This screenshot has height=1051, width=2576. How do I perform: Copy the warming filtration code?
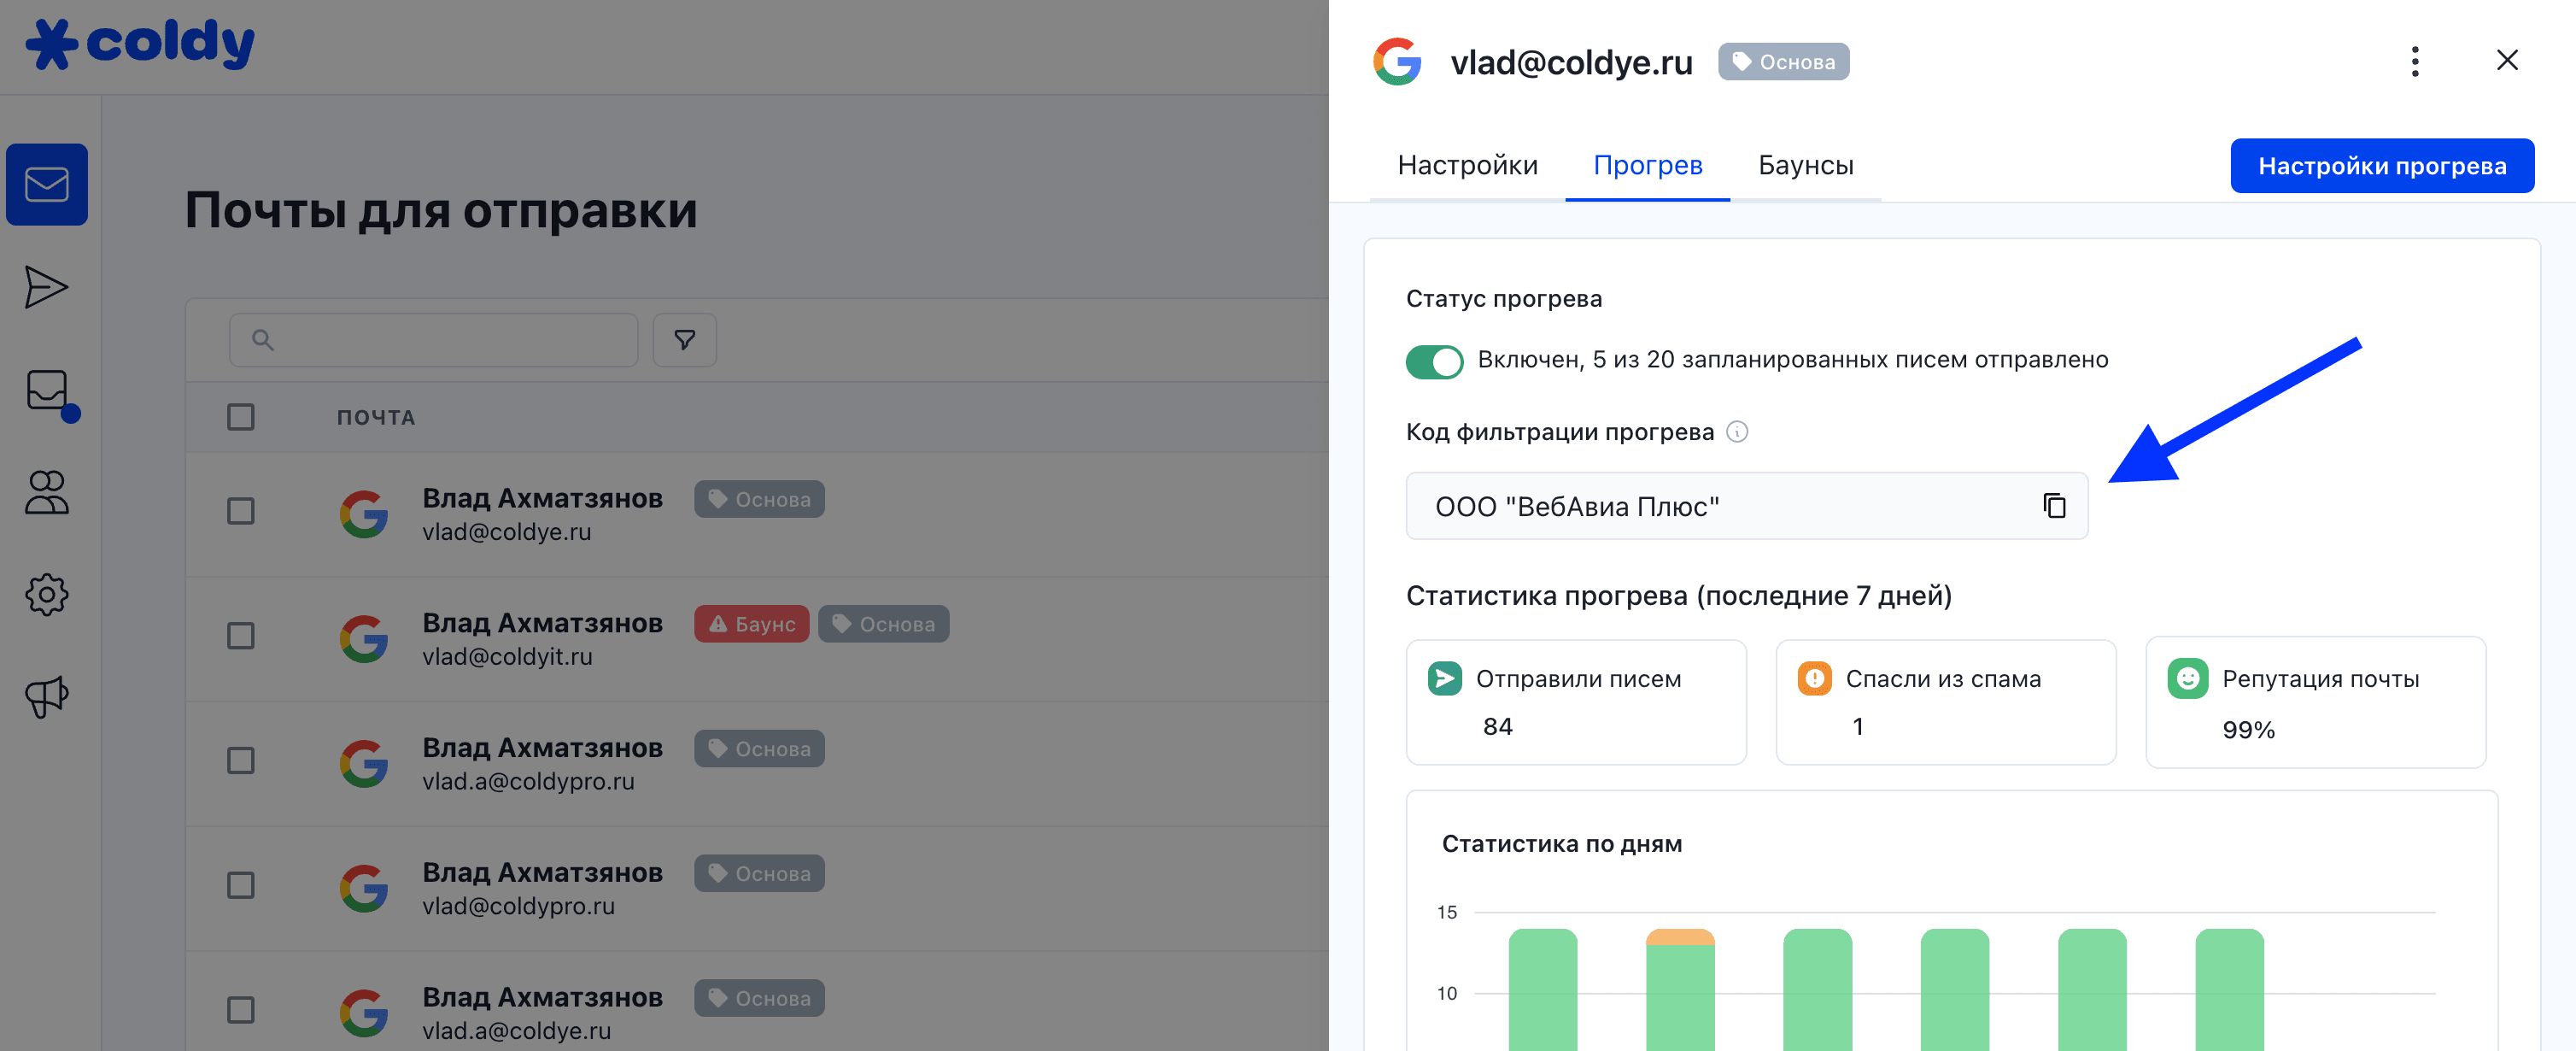point(2054,506)
